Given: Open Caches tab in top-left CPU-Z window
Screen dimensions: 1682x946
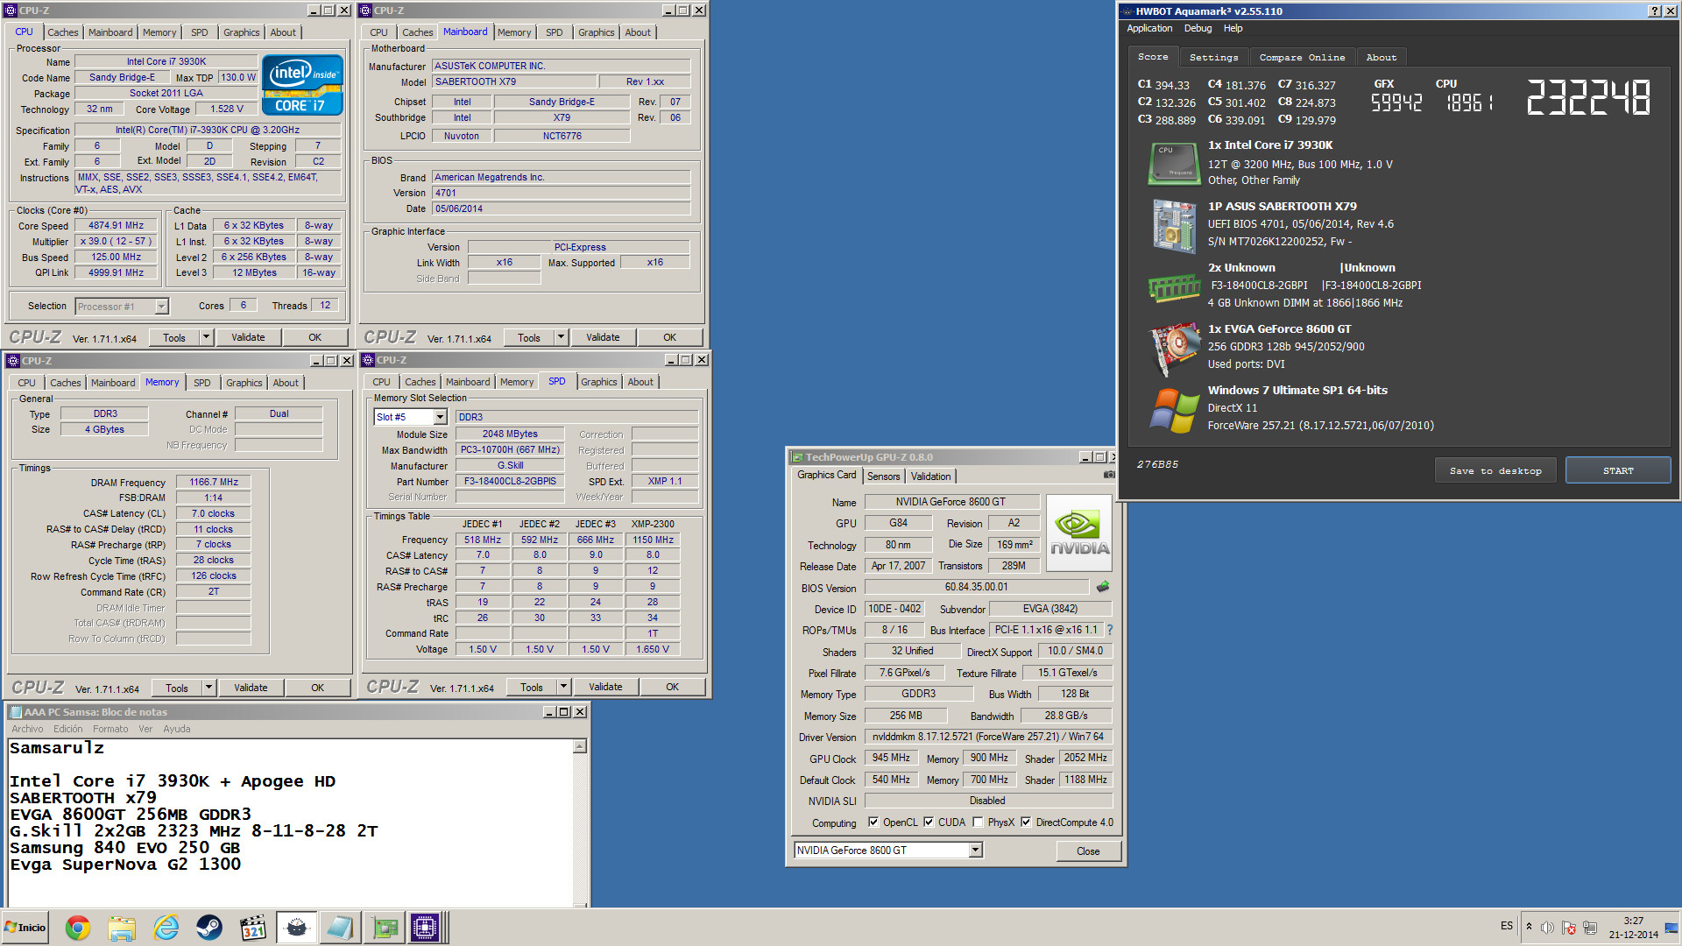Looking at the screenshot, I should (63, 32).
